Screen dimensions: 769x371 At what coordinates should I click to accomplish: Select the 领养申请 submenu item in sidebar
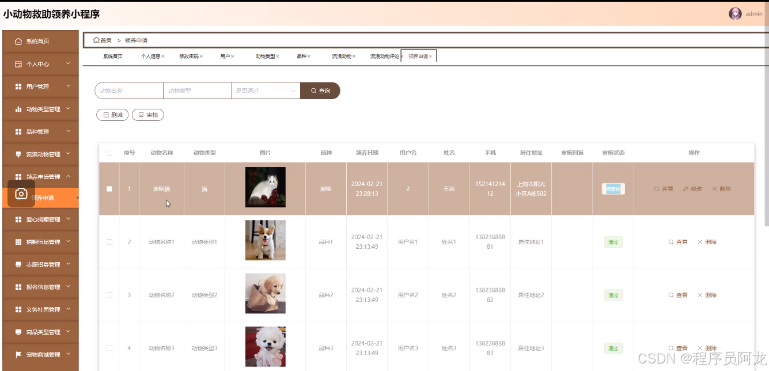point(40,198)
